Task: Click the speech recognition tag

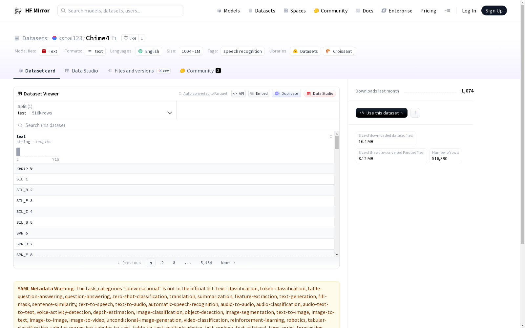Action: (x=242, y=51)
